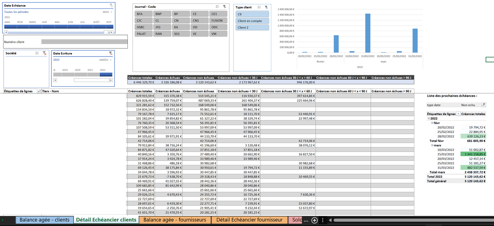Clear filter on Société slicer
This screenshot has width=494, height=226.
click(x=44, y=53)
